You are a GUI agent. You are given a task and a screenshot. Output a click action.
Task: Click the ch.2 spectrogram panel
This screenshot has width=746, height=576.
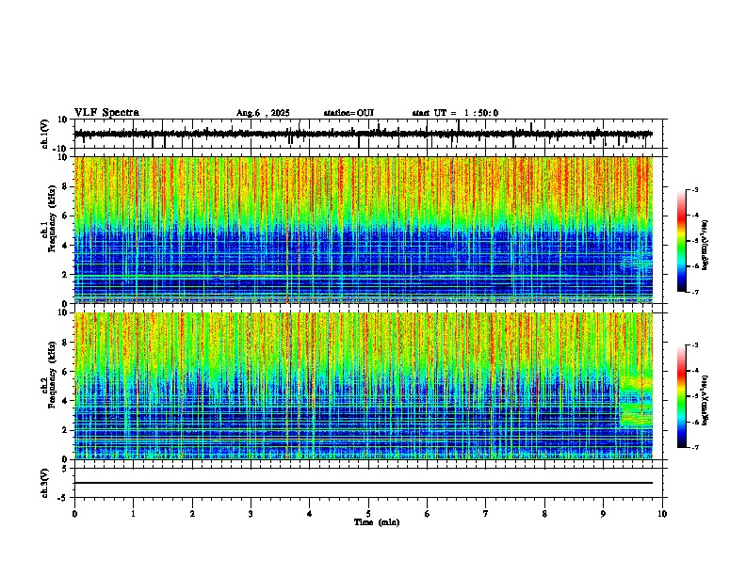[x=364, y=386]
